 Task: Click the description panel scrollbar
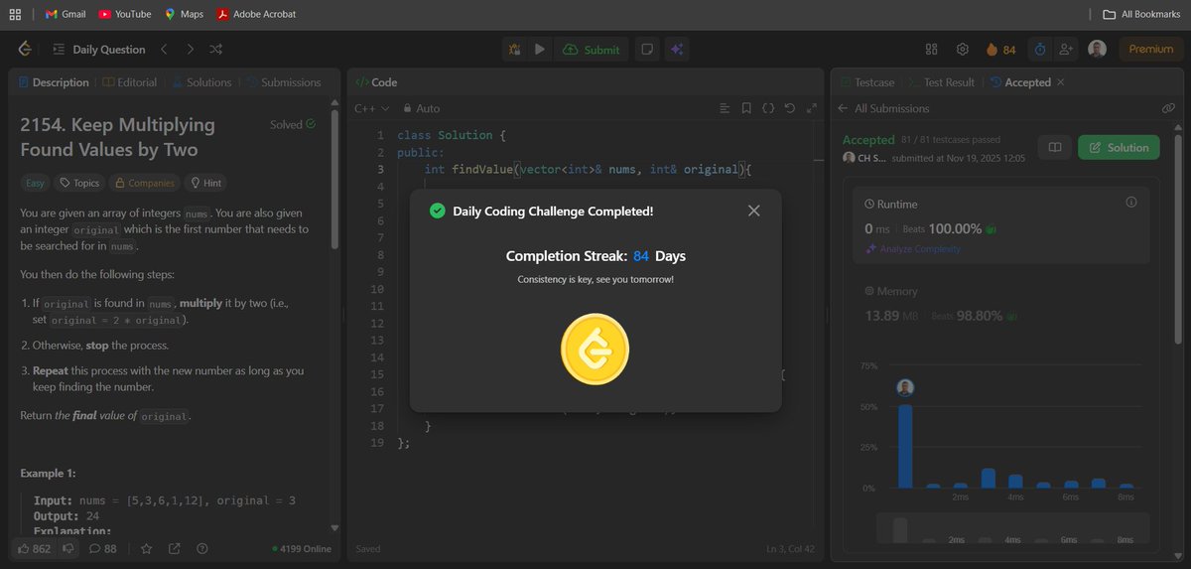coord(334,179)
